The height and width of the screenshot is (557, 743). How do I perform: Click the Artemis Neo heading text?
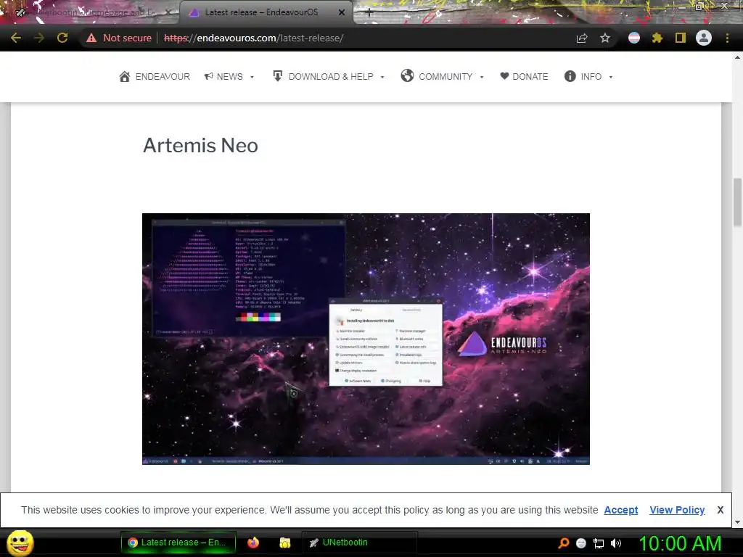click(x=200, y=145)
